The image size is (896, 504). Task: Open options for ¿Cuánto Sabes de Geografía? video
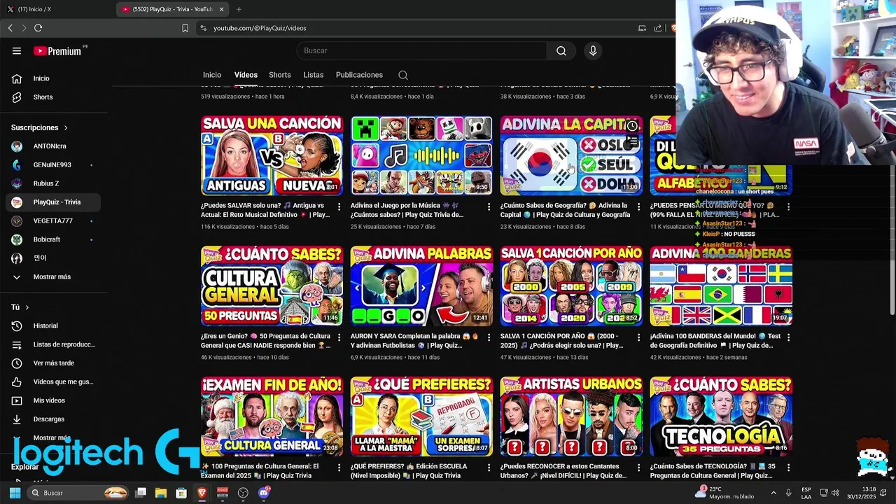[638, 206]
